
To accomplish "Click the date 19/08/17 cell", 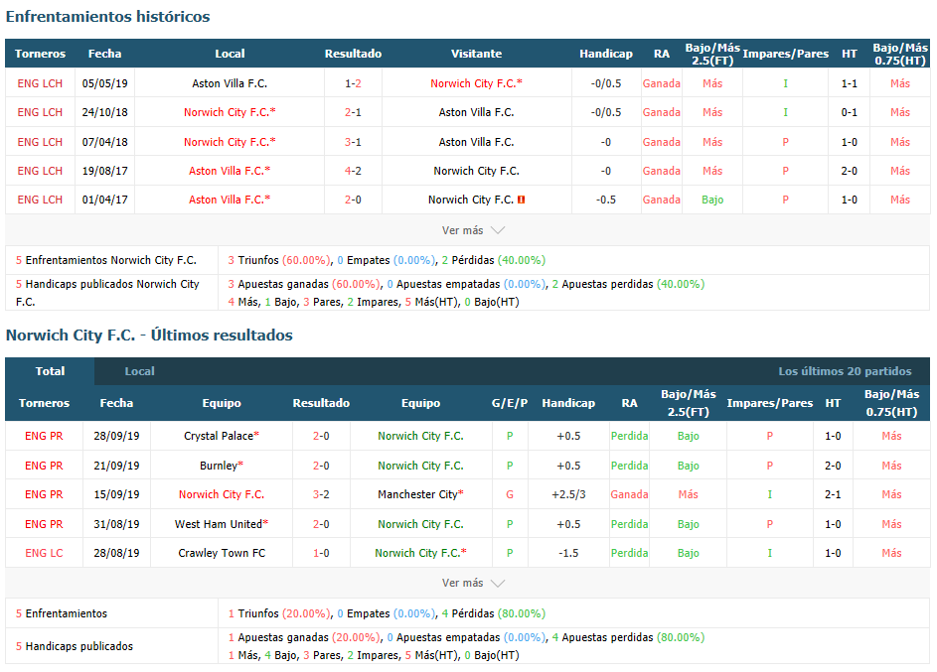I will tap(104, 171).
